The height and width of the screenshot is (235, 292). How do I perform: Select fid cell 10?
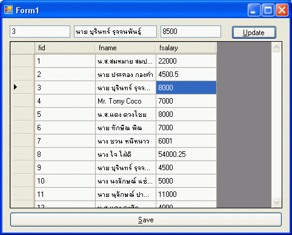[x=65, y=181]
